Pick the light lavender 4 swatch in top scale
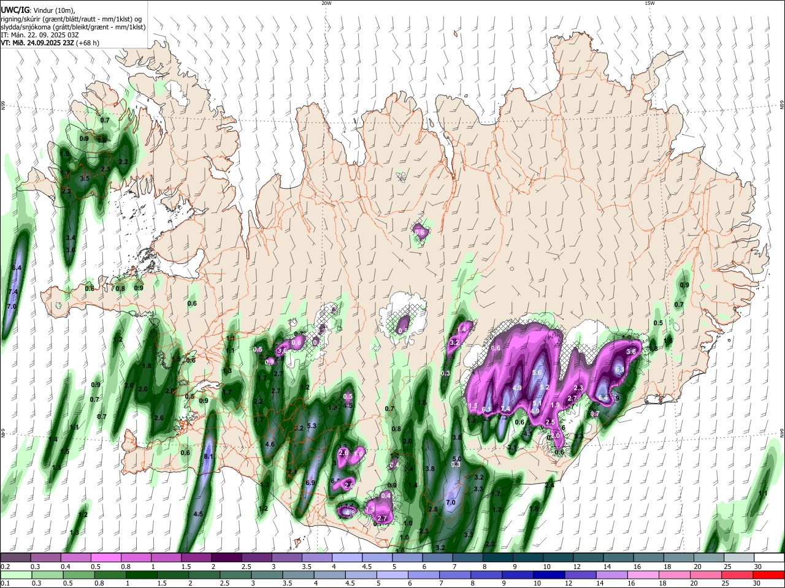 347,558
